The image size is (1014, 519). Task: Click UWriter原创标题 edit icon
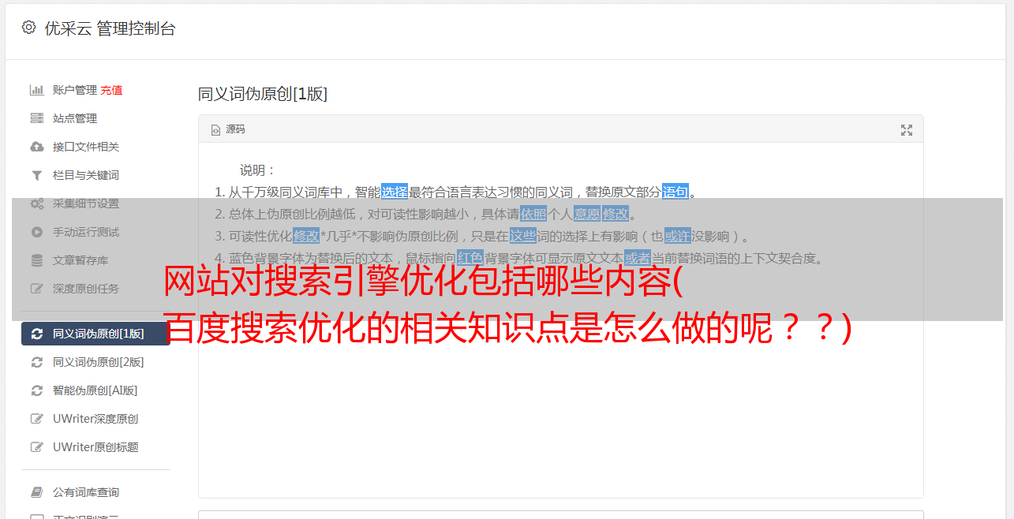37,447
